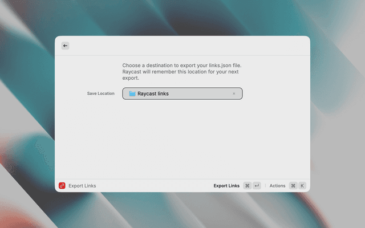
Task: Click the K key hint beside Actions
Action: tap(302, 186)
